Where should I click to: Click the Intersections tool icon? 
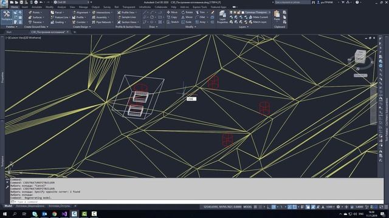point(94,12)
